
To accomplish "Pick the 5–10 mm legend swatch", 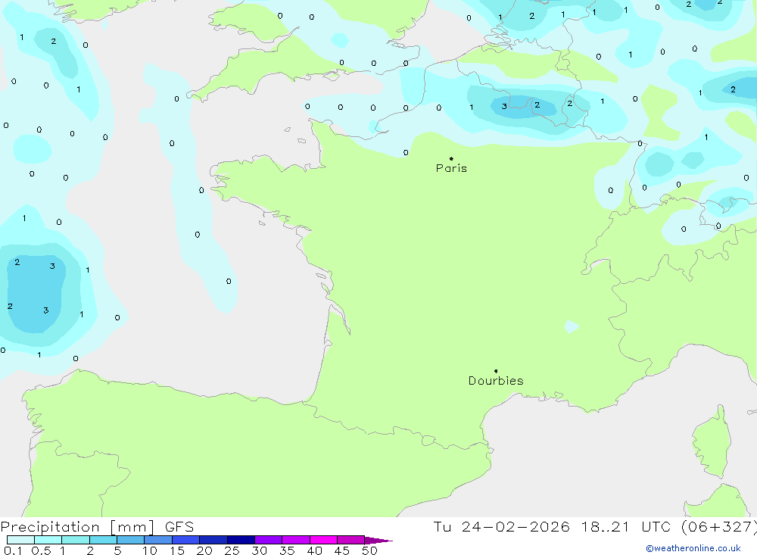I will click(131, 540).
